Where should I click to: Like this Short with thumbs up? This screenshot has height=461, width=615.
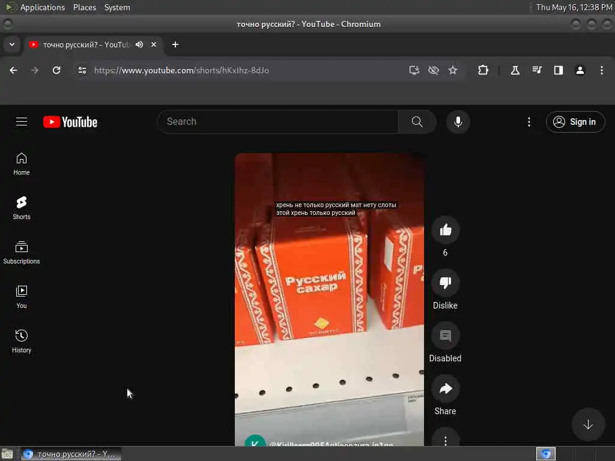pyautogui.click(x=445, y=230)
